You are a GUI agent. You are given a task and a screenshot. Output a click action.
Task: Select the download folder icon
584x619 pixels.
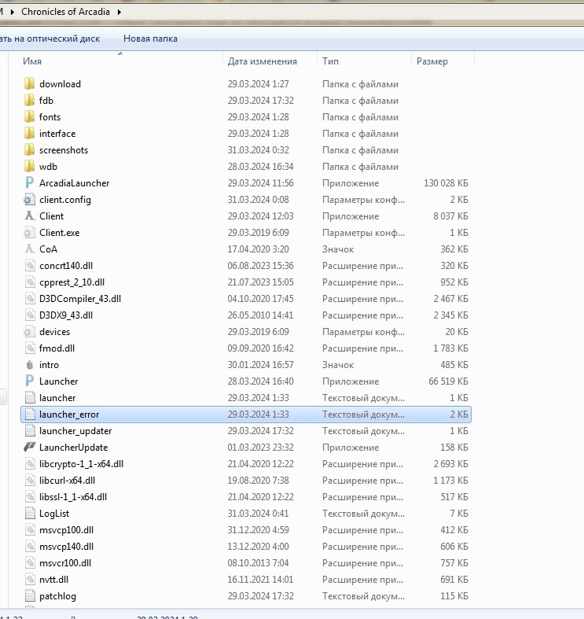coord(30,84)
